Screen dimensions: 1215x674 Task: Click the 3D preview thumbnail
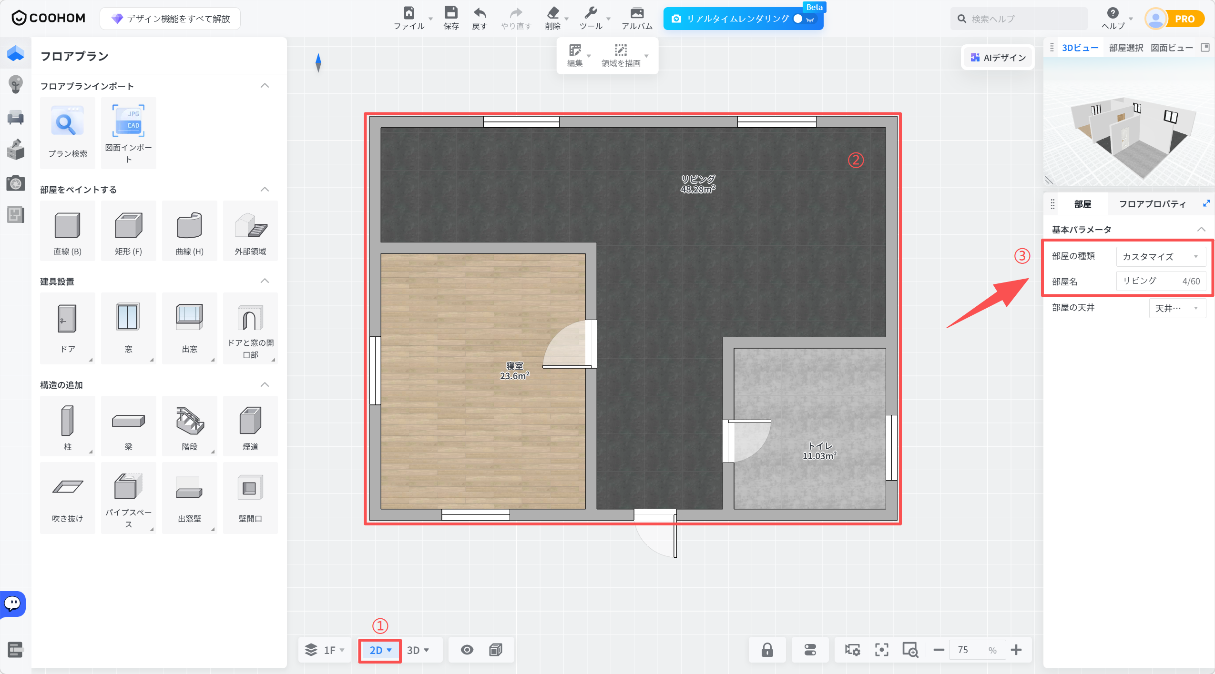point(1128,121)
